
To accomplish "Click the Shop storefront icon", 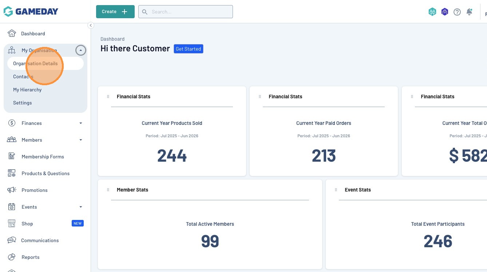I will point(12,224).
